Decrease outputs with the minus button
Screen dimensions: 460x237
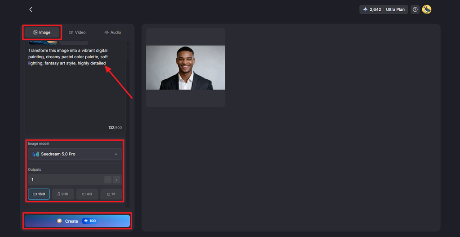coord(108,180)
